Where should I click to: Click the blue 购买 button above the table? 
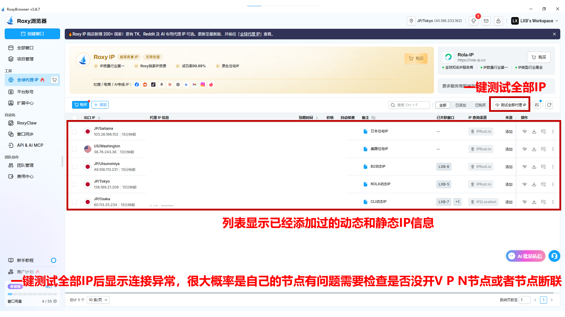[81, 105]
